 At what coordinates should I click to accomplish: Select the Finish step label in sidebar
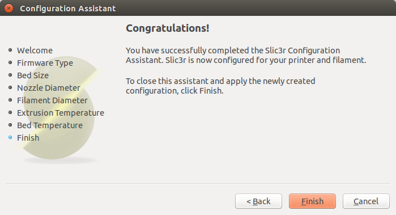(x=28, y=138)
